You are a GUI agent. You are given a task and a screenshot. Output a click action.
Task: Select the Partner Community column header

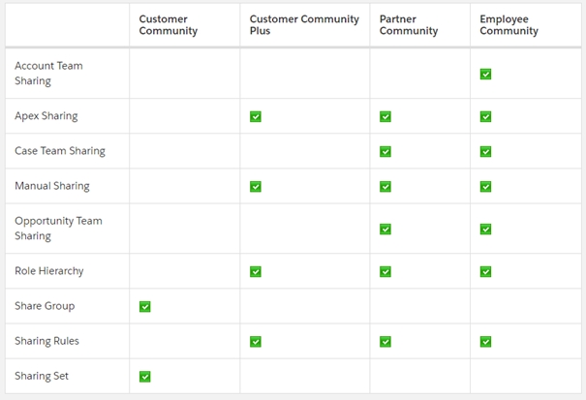point(409,24)
